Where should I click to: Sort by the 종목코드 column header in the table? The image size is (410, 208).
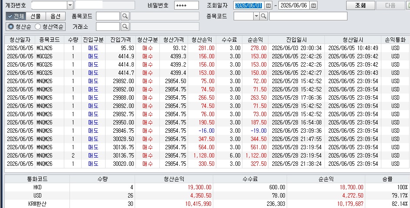pos(50,40)
